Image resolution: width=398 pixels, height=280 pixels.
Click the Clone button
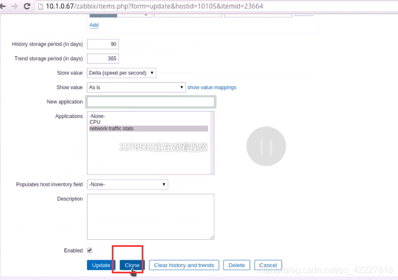coord(132,265)
